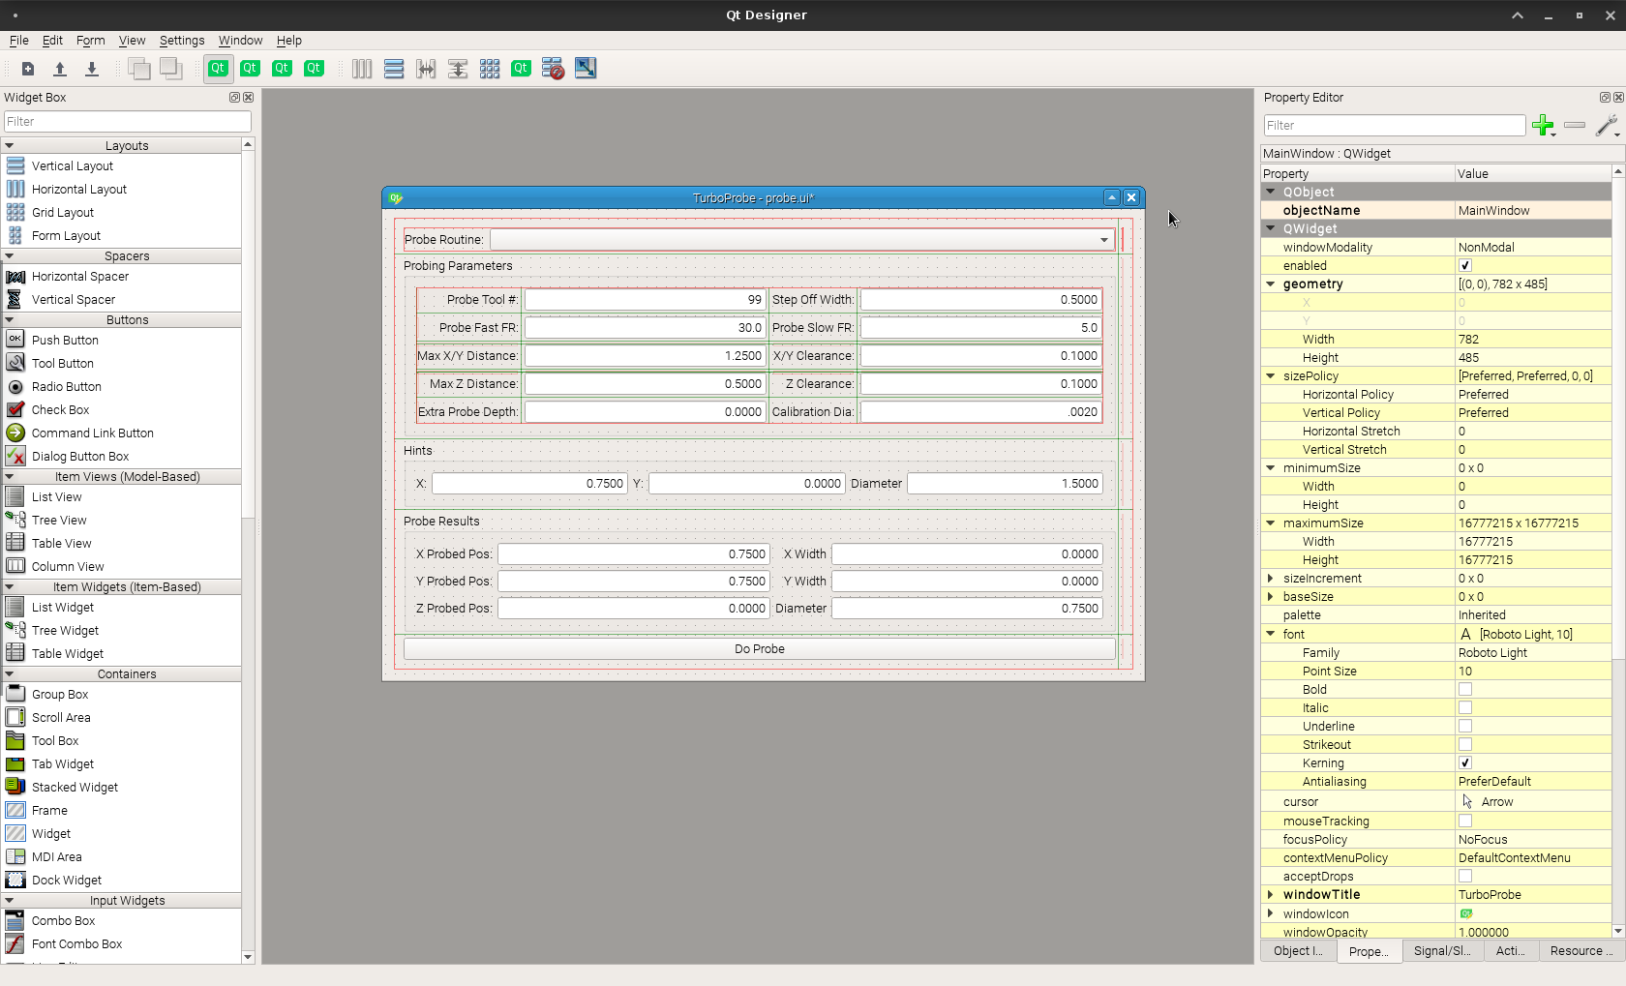Open the File menu

point(19,41)
